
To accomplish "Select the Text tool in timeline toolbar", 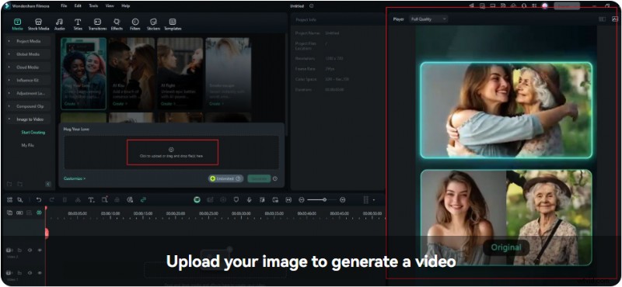I will pos(91,200).
